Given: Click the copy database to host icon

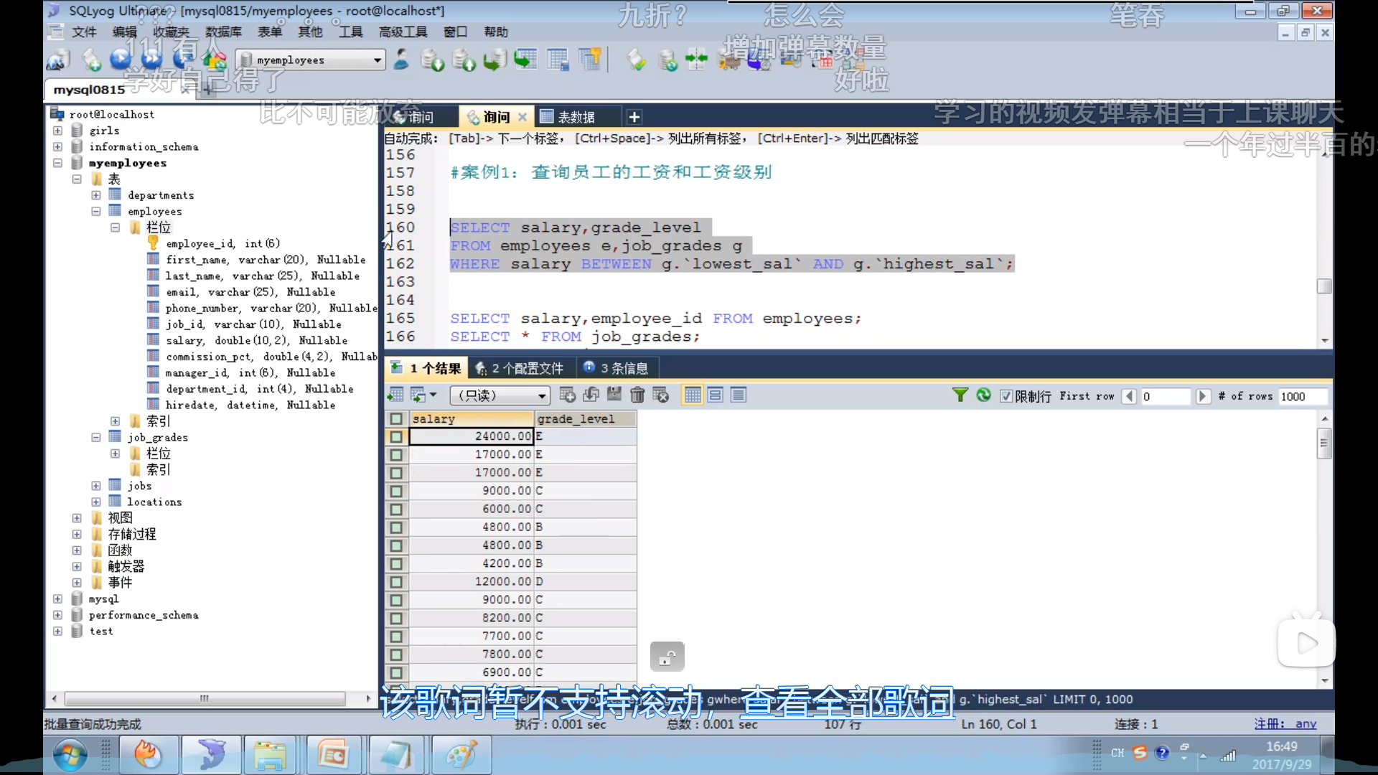Looking at the screenshot, I should pos(495,60).
